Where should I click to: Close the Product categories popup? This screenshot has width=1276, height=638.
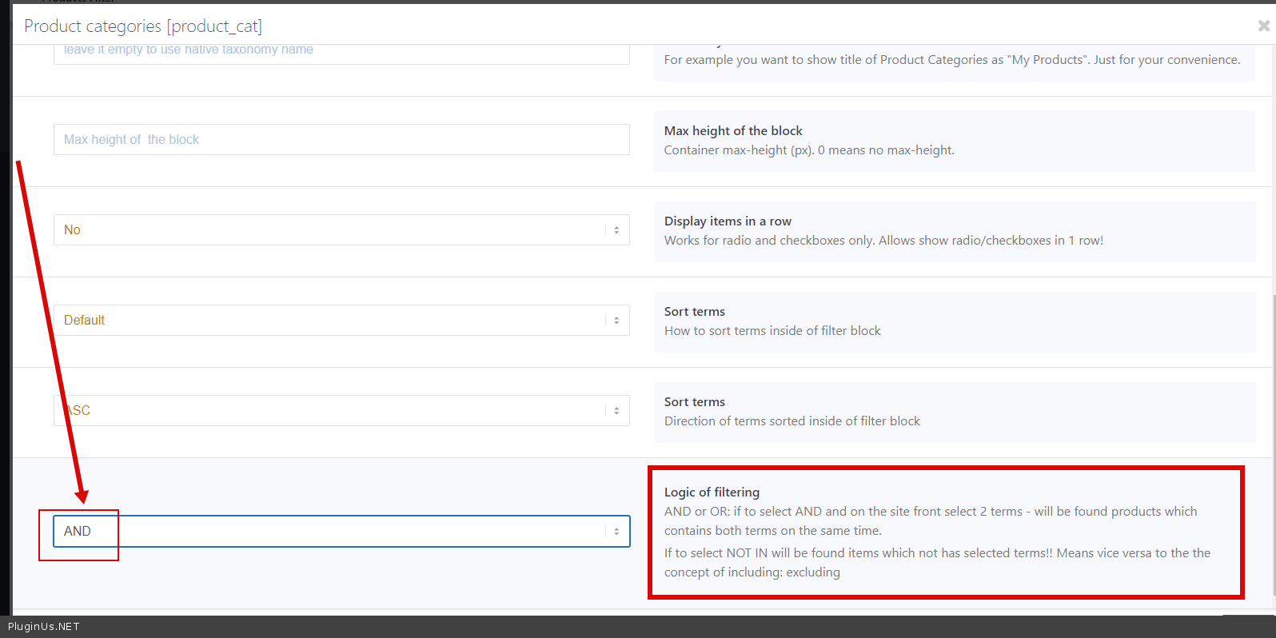(x=1263, y=26)
